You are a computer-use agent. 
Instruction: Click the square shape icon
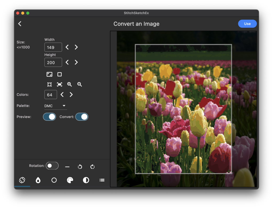(59, 75)
